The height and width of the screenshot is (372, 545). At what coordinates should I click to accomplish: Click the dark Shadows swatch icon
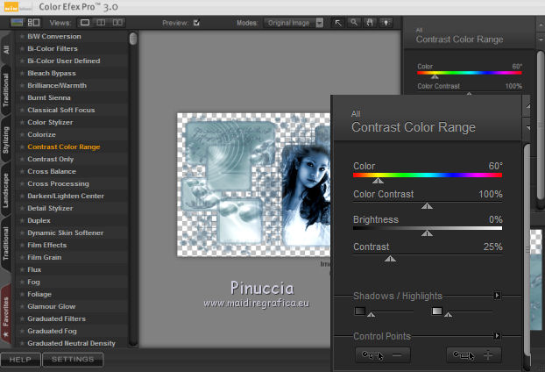(x=360, y=311)
